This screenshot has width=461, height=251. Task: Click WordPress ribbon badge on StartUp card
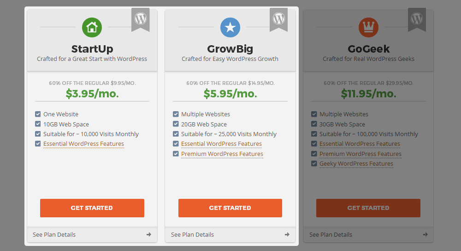pos(141,19)
